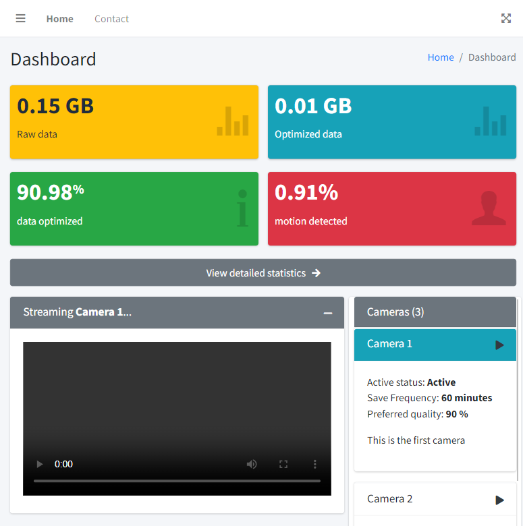Viewport: 523px width, 526px height.
Task: Open the hamburger sidebar menu
Action: [20, 18]
